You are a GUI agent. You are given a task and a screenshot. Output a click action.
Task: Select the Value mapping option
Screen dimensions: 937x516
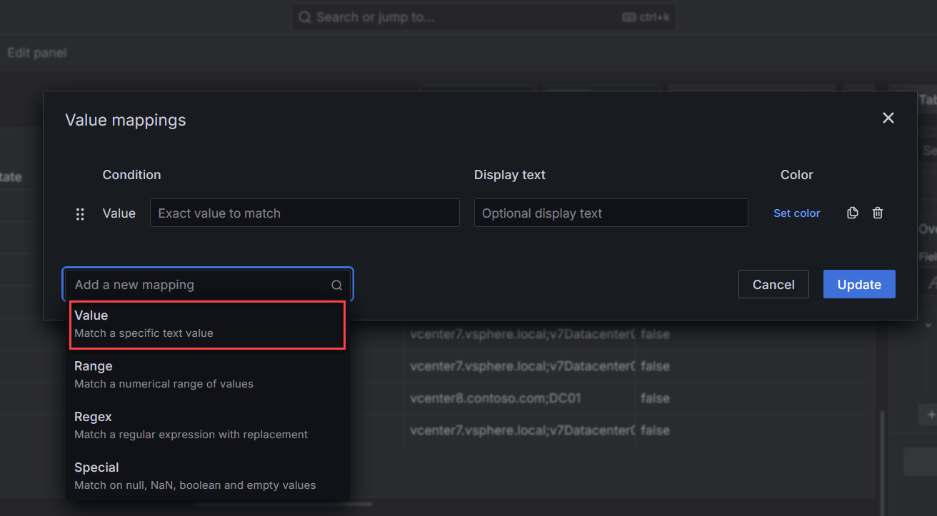point(207,324)
